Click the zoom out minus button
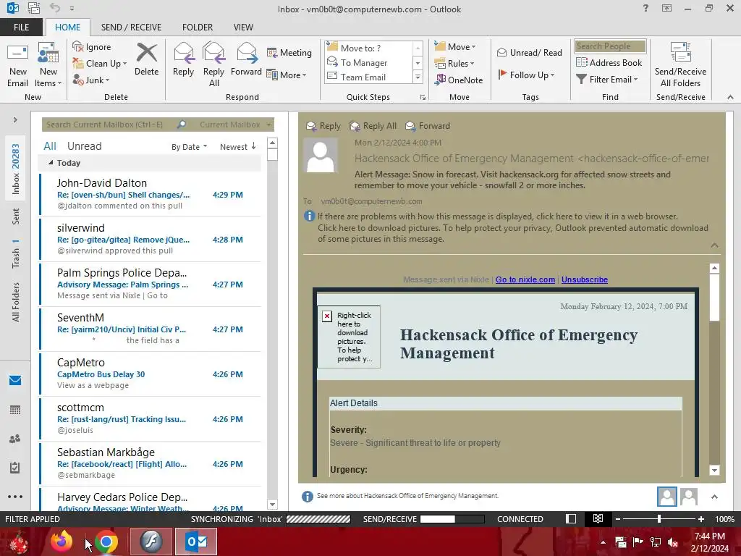 [618, 518]
